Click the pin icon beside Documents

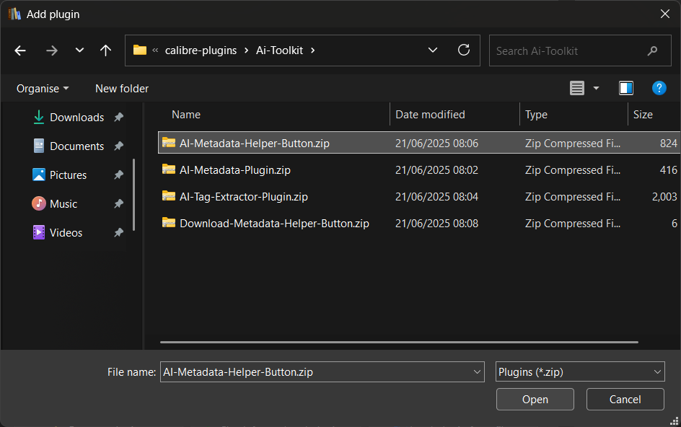(118, 146)
